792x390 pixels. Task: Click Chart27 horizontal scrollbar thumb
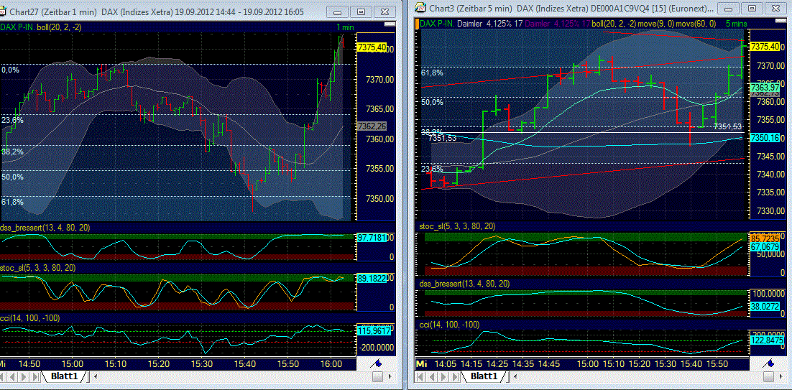[379, 377]
